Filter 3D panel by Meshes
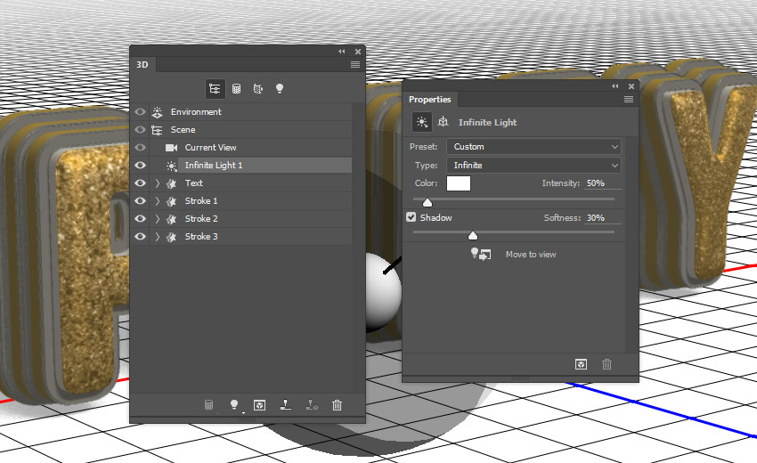This screenshot has height=463, width=757. 236,89
